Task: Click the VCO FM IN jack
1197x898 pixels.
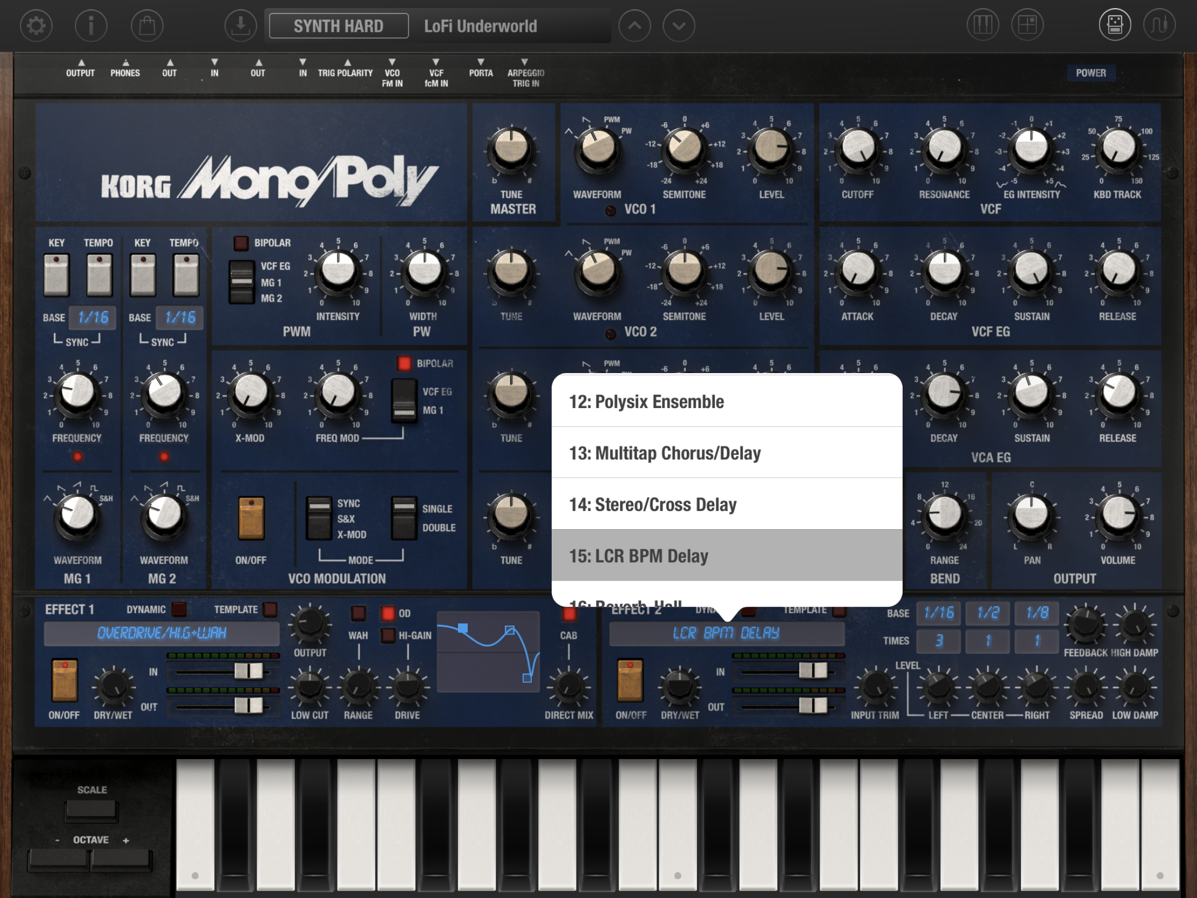Action: click(392, 73)
